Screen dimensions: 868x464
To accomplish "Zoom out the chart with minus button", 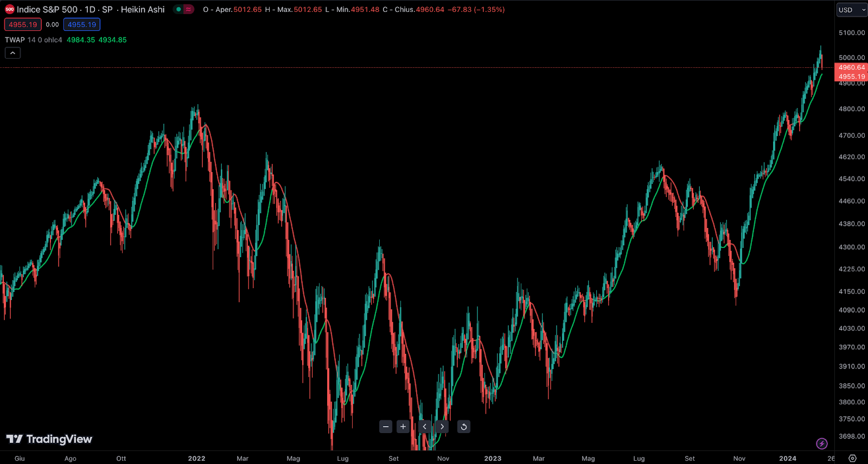I will tap(386, 427).
